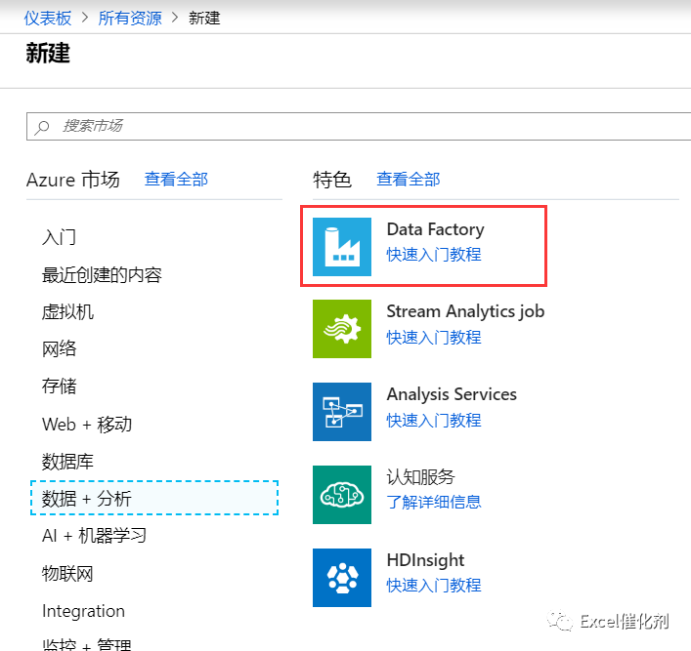
Task: Open Data Factory 快速入门教程 link
Action: point(434,255)
